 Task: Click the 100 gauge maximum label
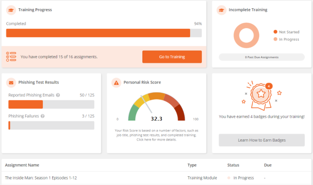tap(196, 119)
